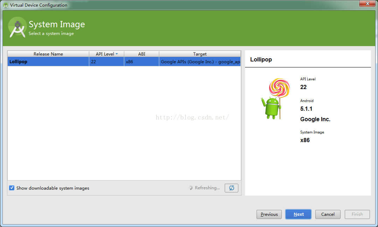This screenshot has height=227, width=378.
Task: Click the Refreshing... status text
Action: [207, 188]
